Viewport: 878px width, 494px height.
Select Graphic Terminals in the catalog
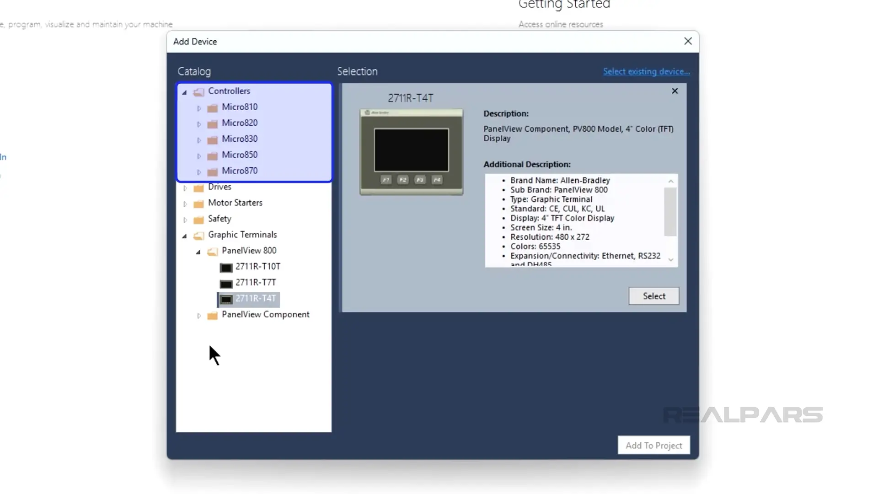(242, 235)
